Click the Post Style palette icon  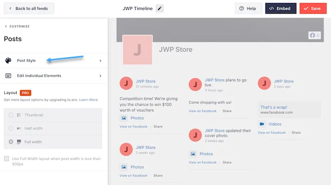pos(8,61)
